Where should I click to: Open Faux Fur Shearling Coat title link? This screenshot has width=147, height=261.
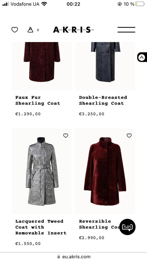point(38,100)
